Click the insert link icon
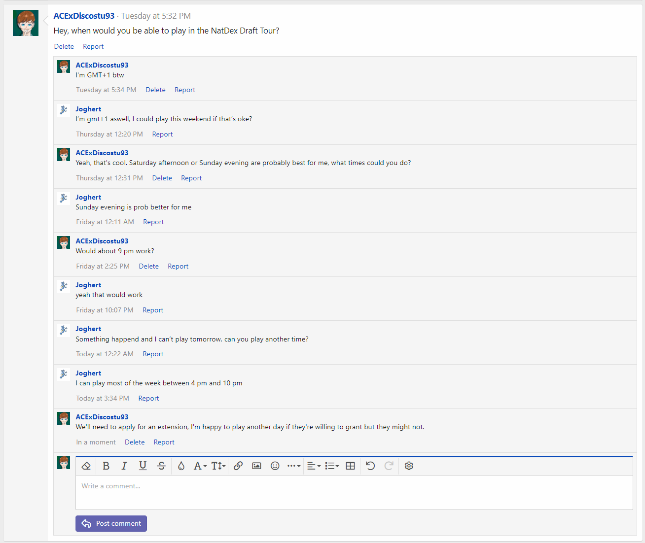This screenshot has width=645, height=543. 238,466
